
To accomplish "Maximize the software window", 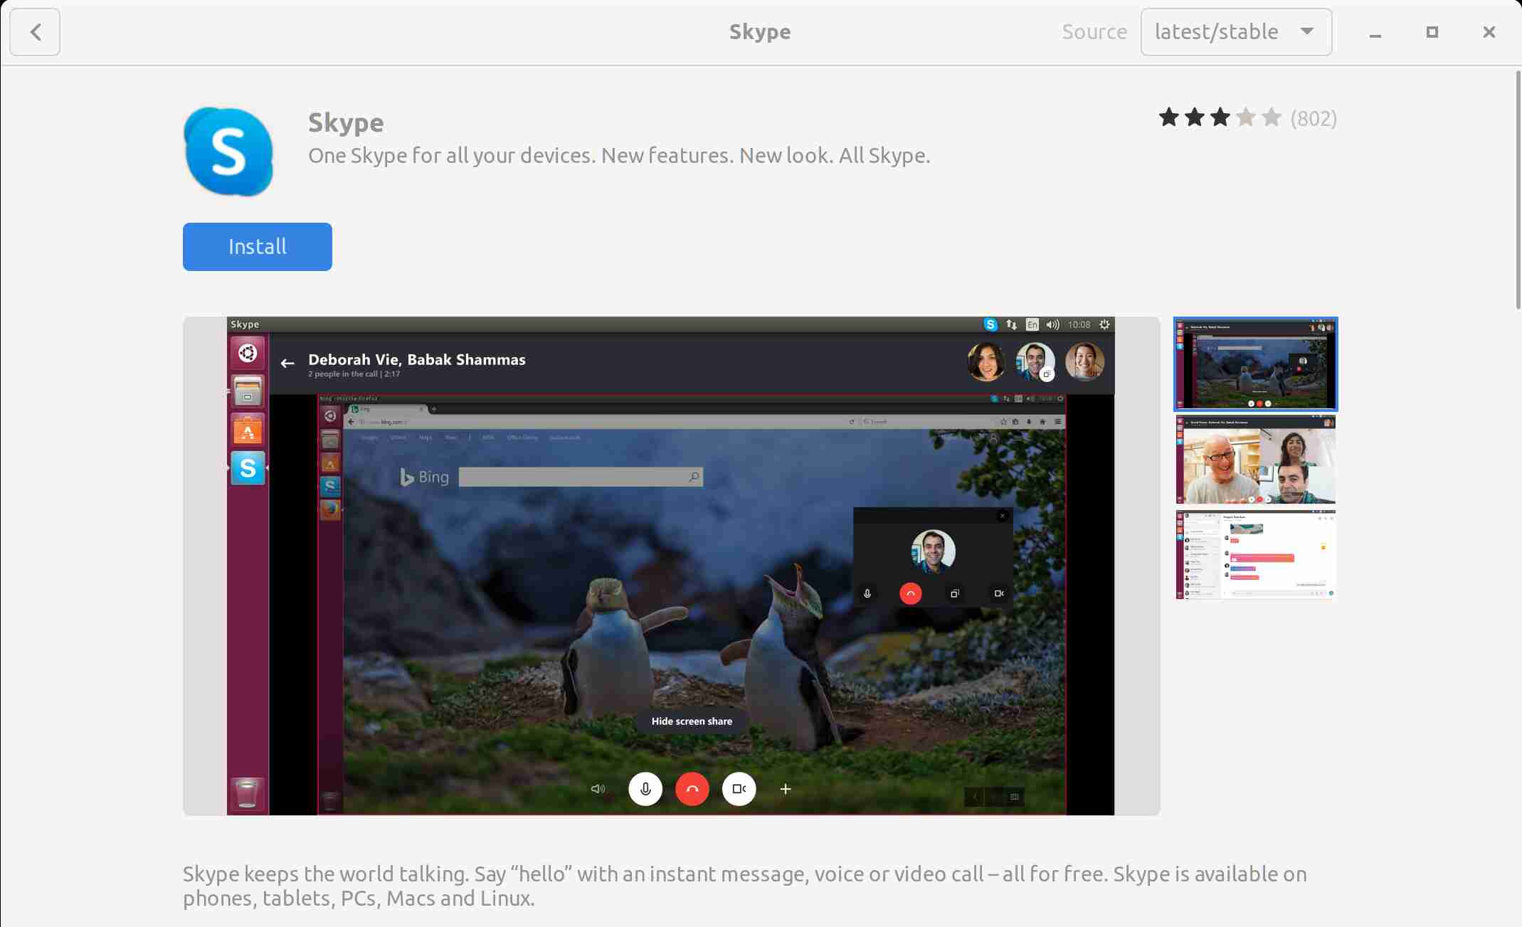I will [x=1432, y=32].
